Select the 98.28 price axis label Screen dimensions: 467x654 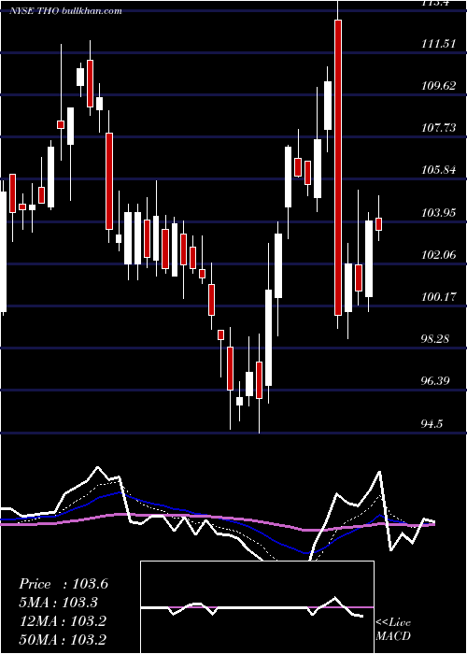click(437, 338)
